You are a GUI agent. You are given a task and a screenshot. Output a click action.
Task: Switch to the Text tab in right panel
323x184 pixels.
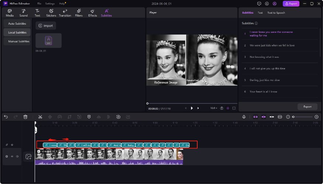(x=260, y=13)
